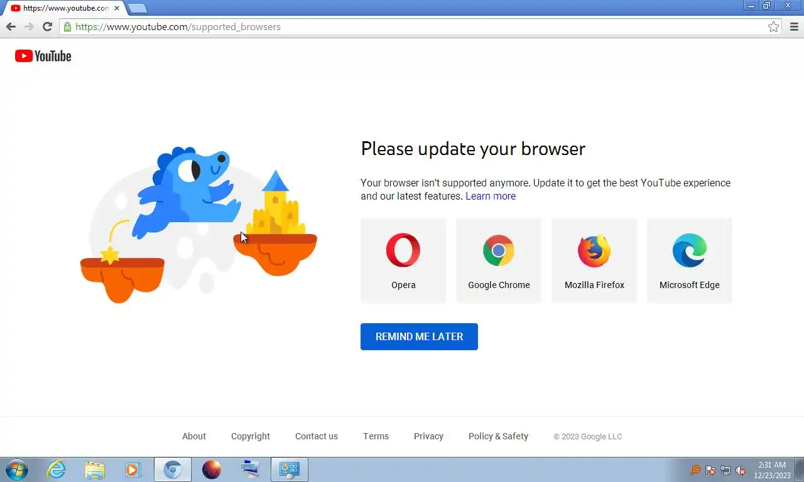The width and height of the screenshot is (804, 482).
Task: Open the Policy & Safety footer link
Action: [x=498, y=436]
